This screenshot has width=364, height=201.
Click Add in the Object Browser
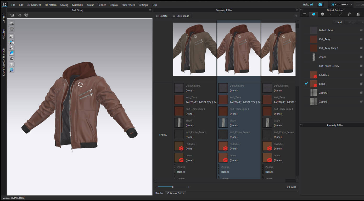click(338, 22)
